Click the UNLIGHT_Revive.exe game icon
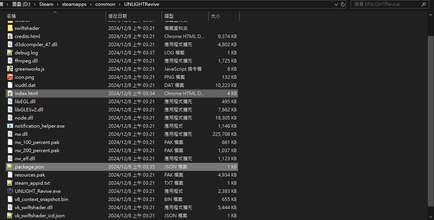Image resolution: width=434 pixels, height=220 pixels. point(10,191)
